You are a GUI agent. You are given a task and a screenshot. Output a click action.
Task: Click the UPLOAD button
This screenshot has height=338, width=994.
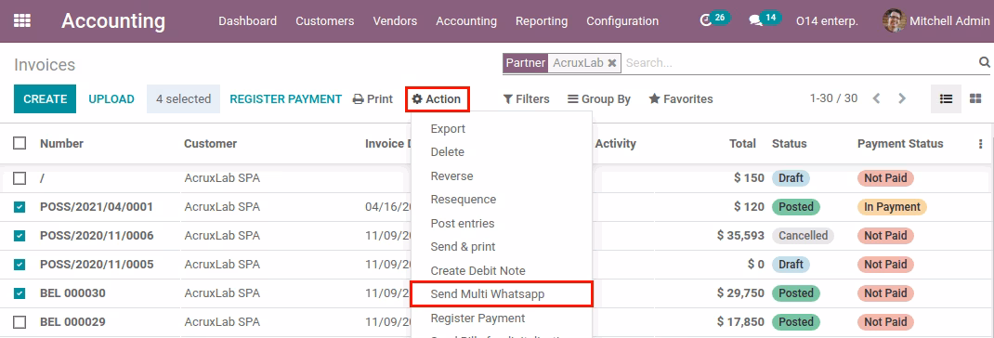(x=111, y=99)
